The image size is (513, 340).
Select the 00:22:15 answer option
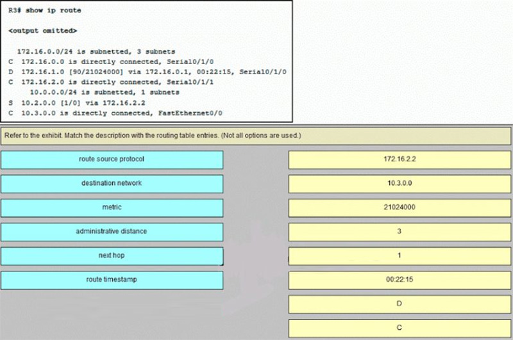(x=399, y=280)
